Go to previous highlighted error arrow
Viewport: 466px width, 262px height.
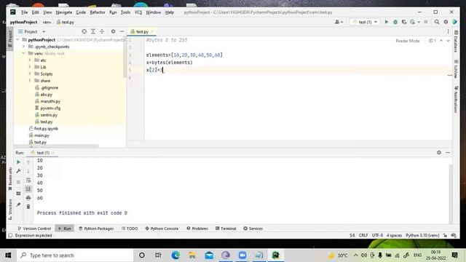[x=441, y=41]
